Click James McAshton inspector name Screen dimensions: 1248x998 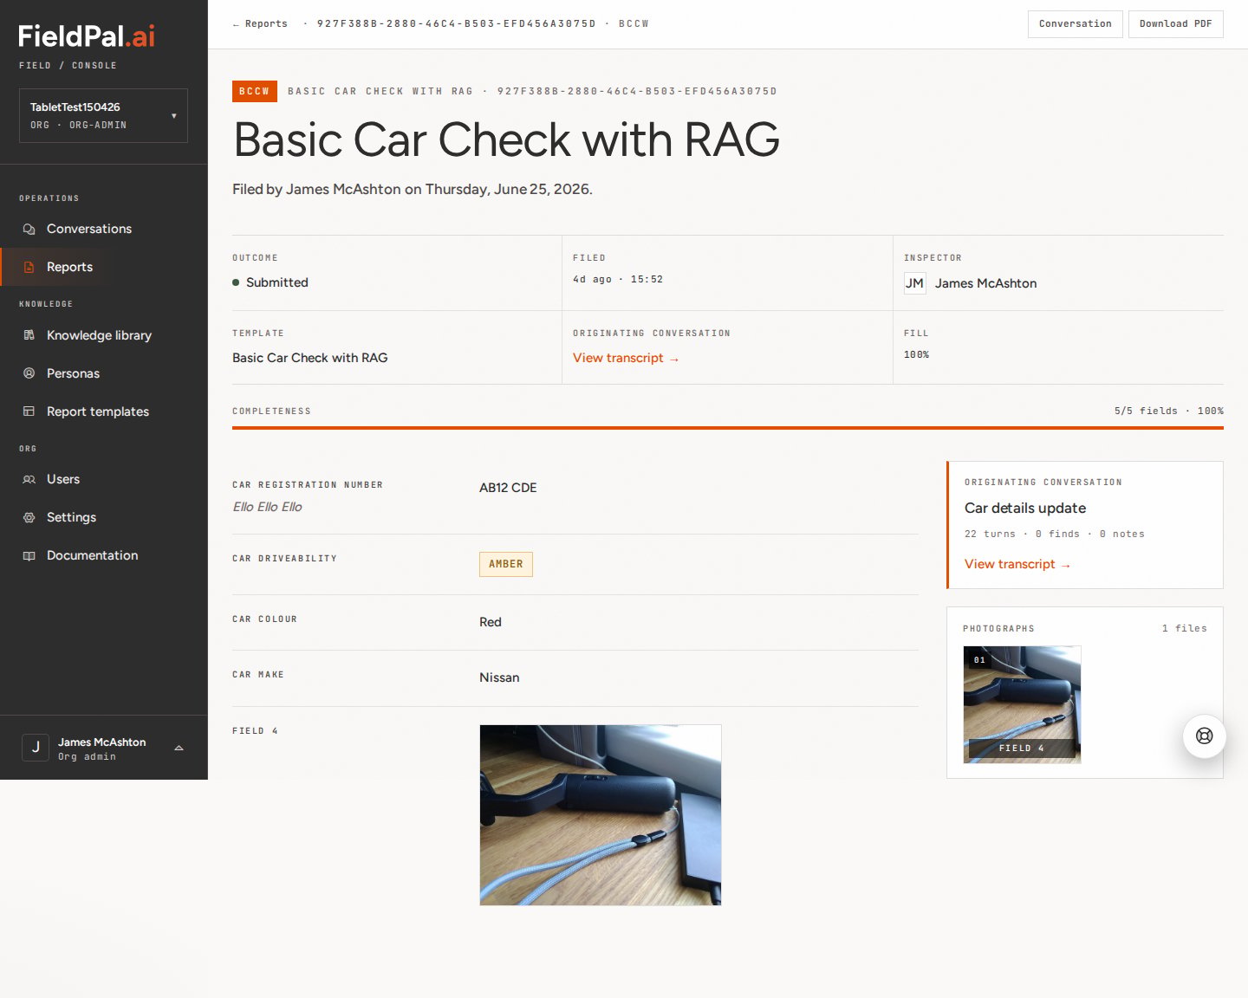[x=985, y=283]
